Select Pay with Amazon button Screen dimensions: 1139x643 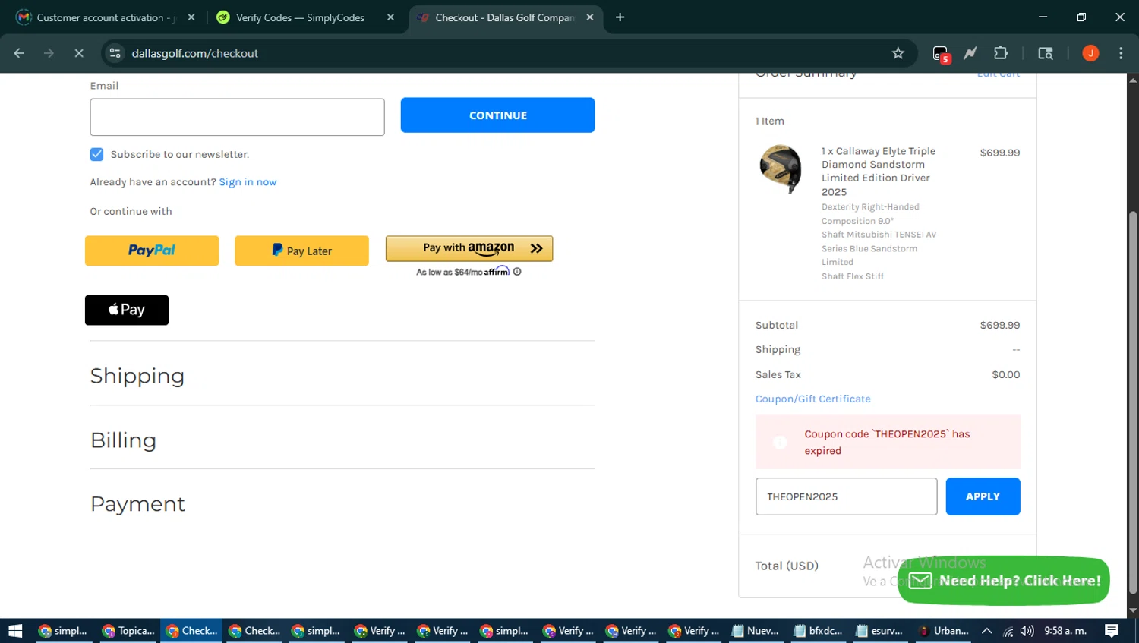point(469,248)
